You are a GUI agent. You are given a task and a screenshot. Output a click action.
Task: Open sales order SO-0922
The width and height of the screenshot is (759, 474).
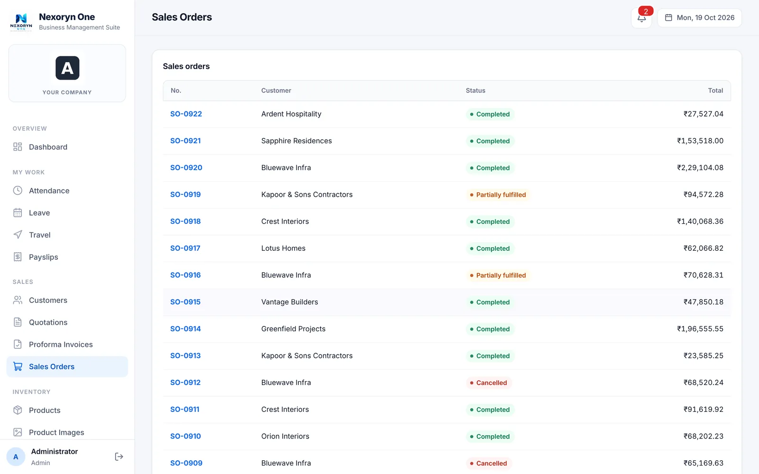click(186, 114)
